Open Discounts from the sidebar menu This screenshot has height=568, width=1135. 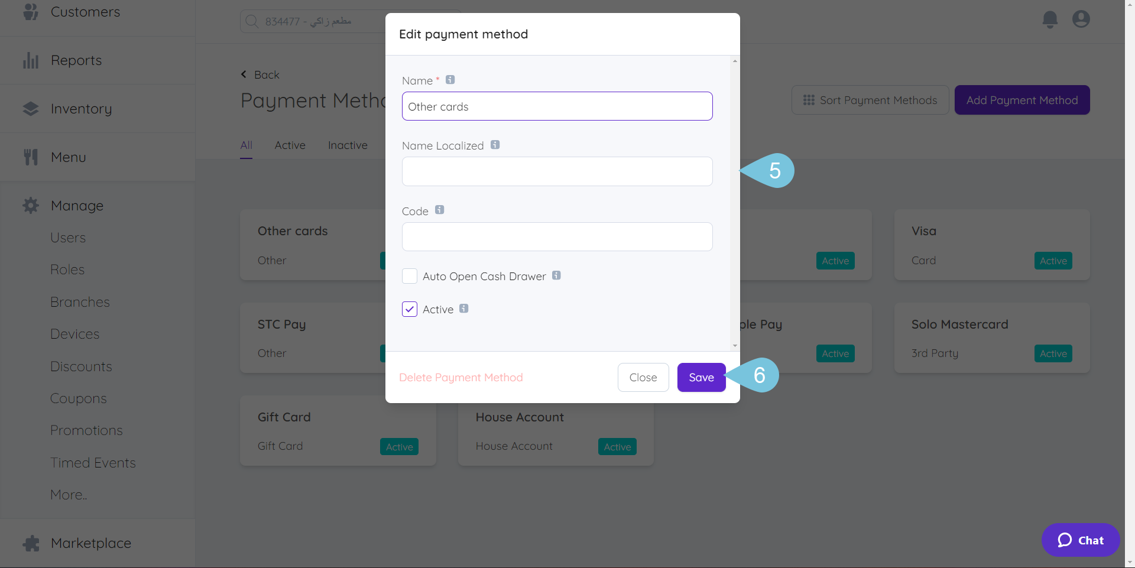81,366
